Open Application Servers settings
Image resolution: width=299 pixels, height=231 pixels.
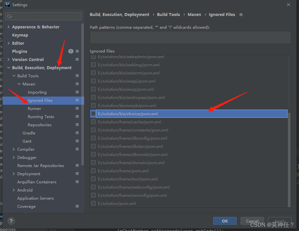[36, 198]
